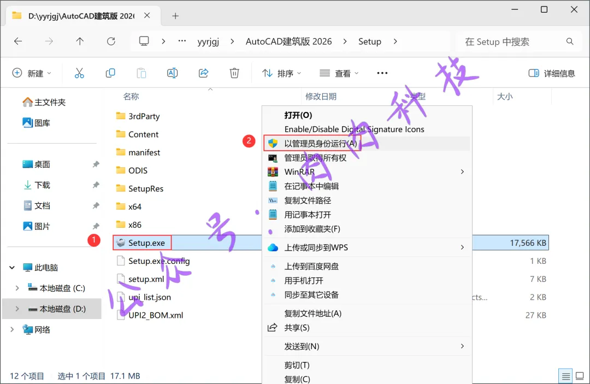
Task: Expand 本地磁盘 (C:) in the tree
Action: 17,288
